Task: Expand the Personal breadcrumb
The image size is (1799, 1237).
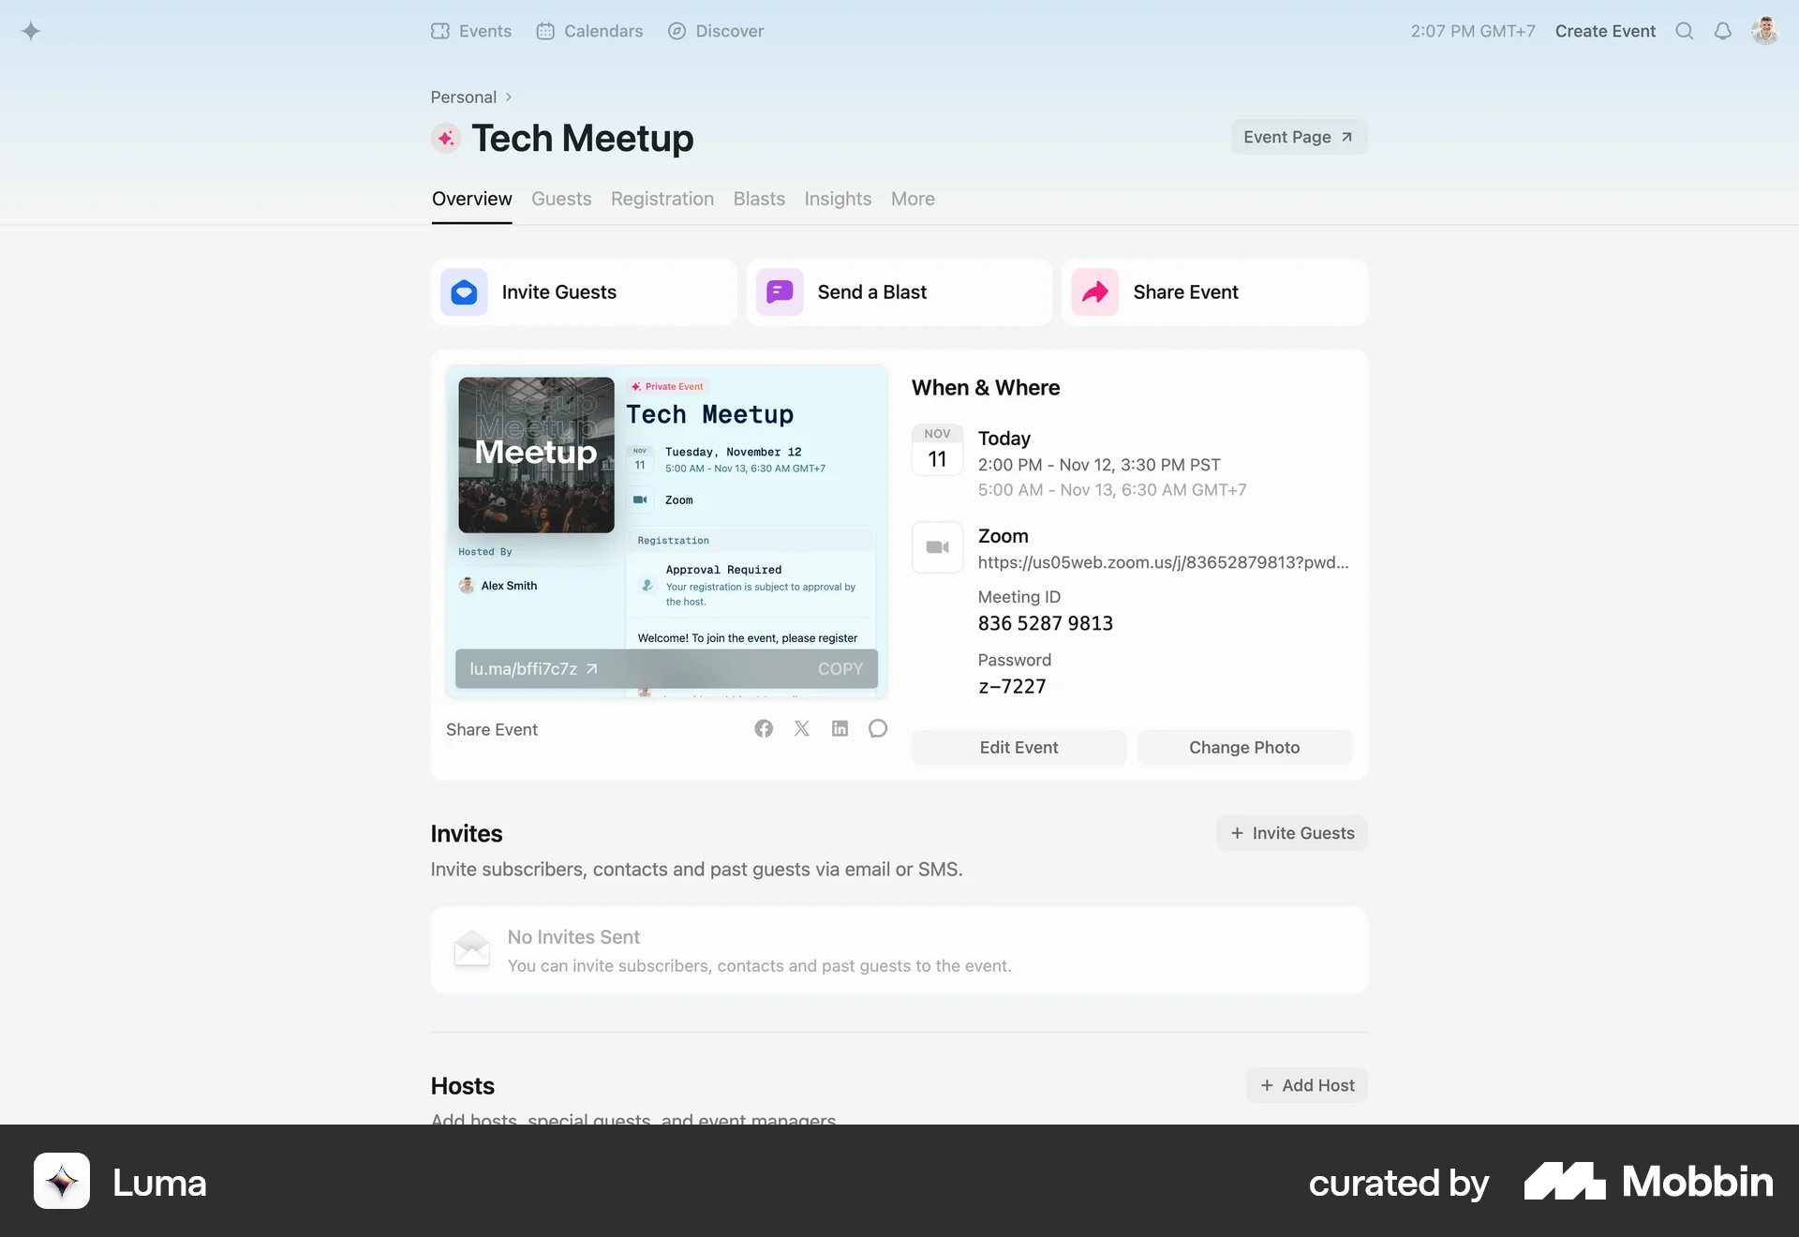Action: (x=463, y=97)
